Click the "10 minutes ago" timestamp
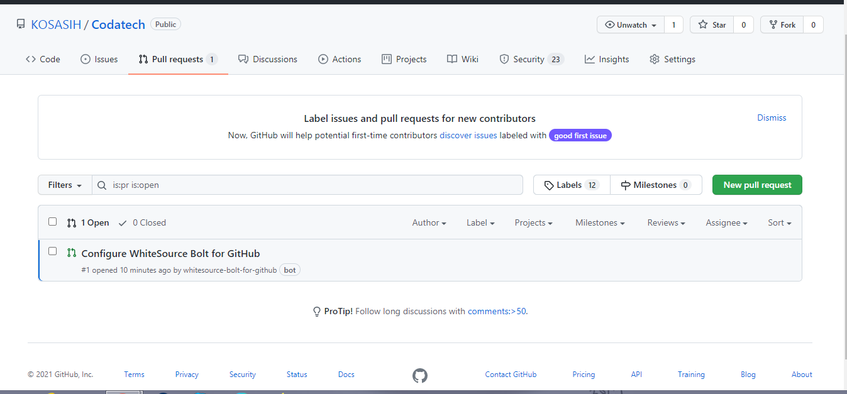 [x=145, y=270]
